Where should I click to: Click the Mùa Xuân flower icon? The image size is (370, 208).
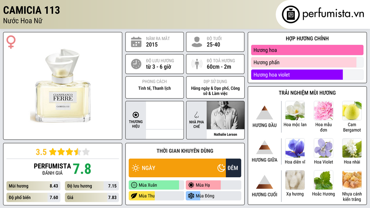tap(134, 185)
